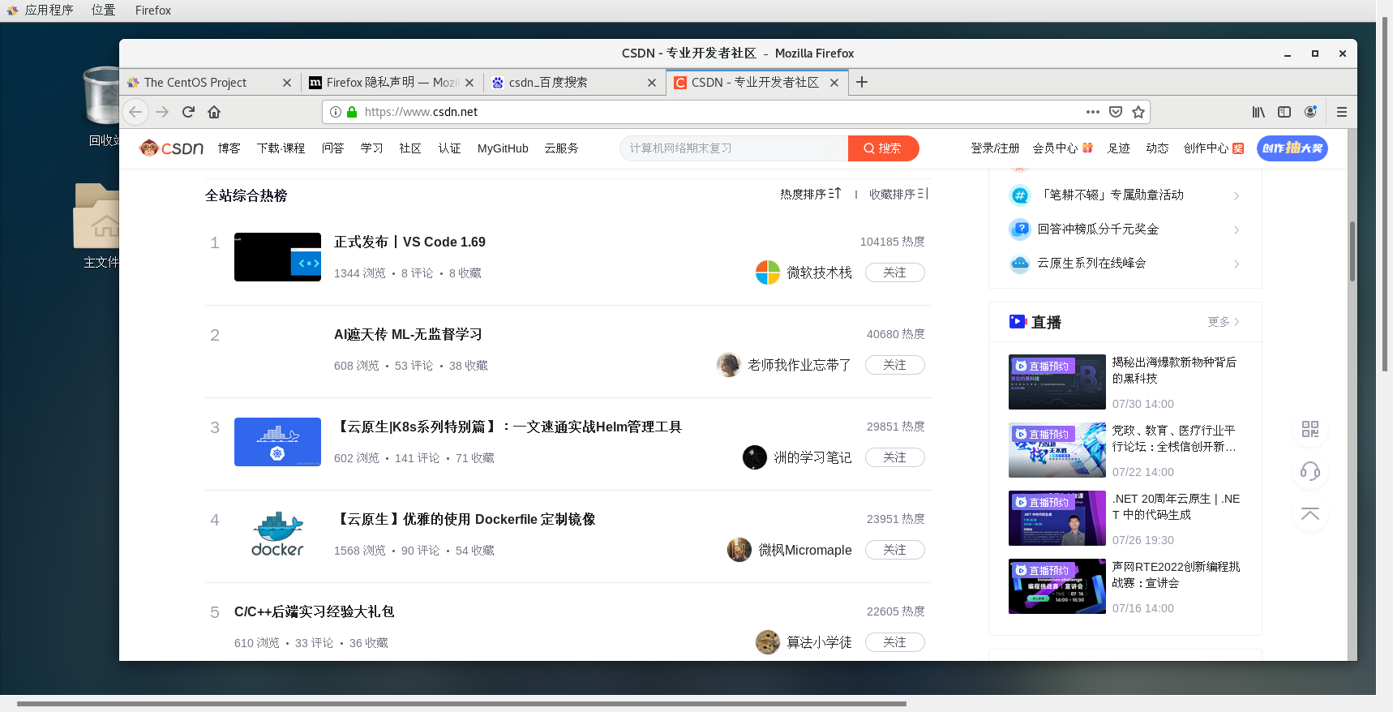The width and height of the screenshot is (1393, 712).
Task: Expand 「笔耕不辍」专属勋章活动 chevron
Action: coord(1237,196)
